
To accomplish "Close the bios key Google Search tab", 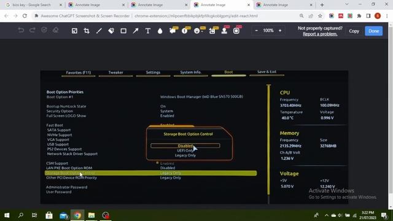I will (61, 5).
